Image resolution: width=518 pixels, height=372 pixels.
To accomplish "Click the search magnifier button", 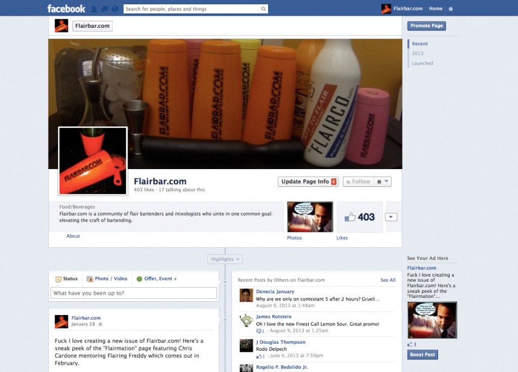I will pos(263,9).
